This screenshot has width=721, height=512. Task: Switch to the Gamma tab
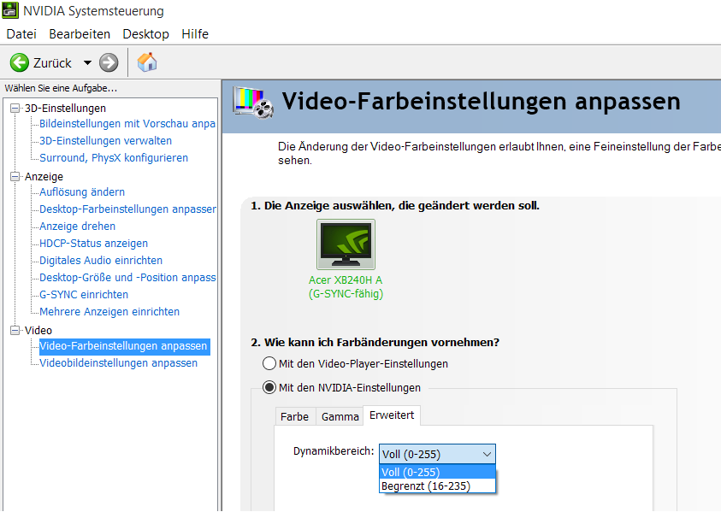[340, 416]
